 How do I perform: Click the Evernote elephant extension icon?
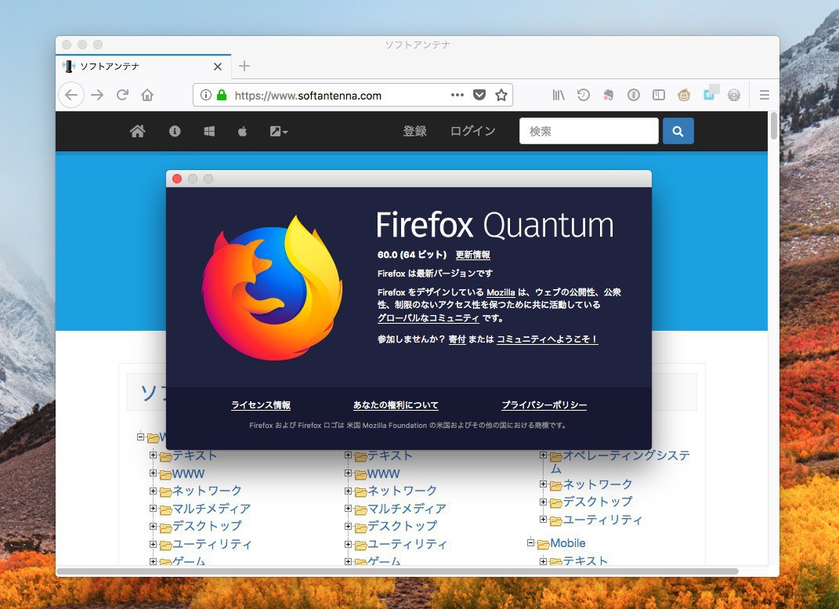click(609, 96)
